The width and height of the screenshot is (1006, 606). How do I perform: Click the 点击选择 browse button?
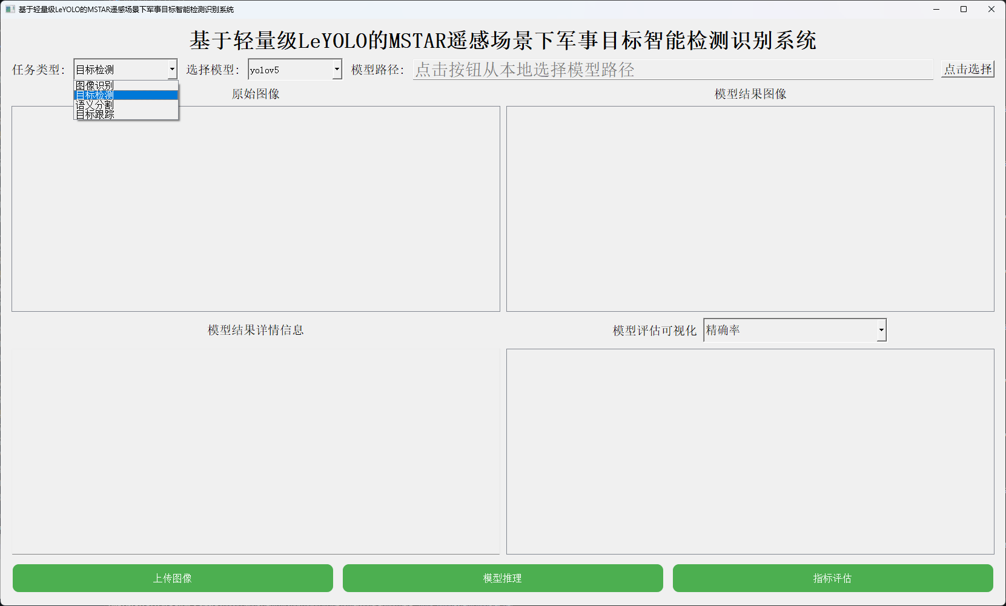point(968,70)
